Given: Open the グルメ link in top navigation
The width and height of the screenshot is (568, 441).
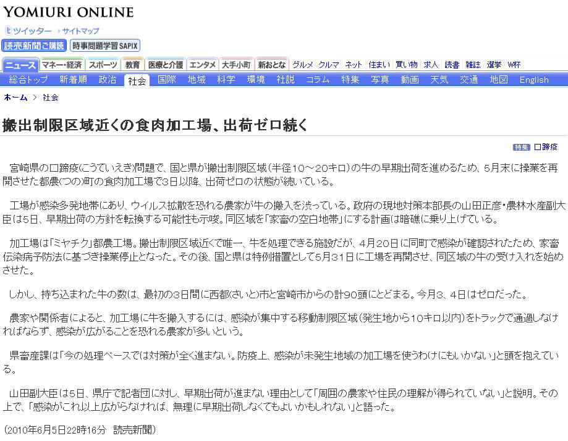Looking at the screenshot, I should 302,65.
